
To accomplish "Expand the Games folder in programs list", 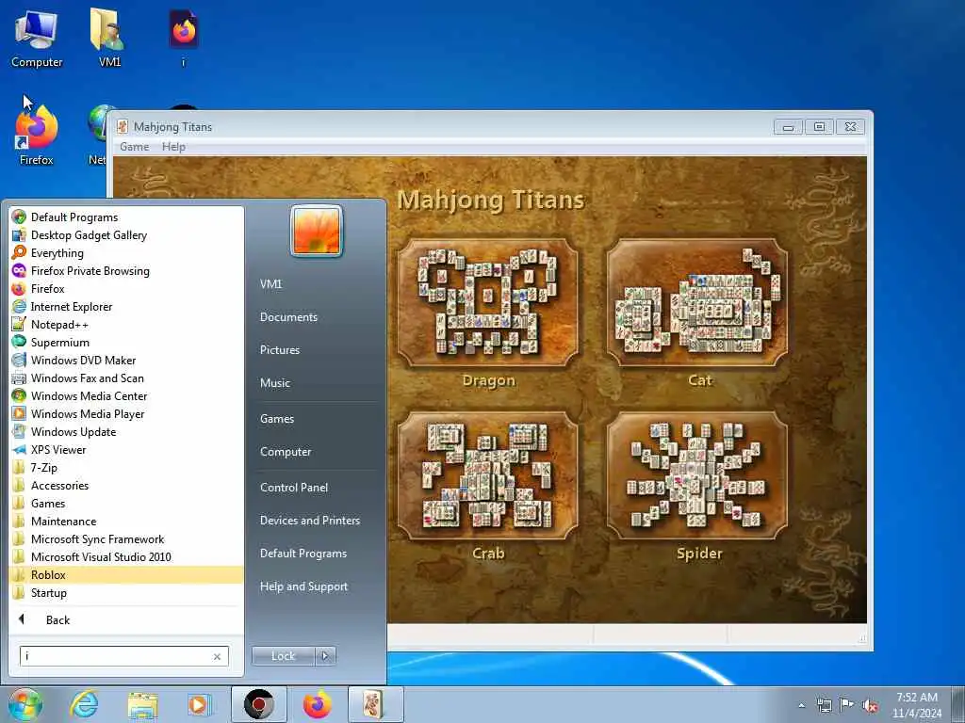I will 126,503.
